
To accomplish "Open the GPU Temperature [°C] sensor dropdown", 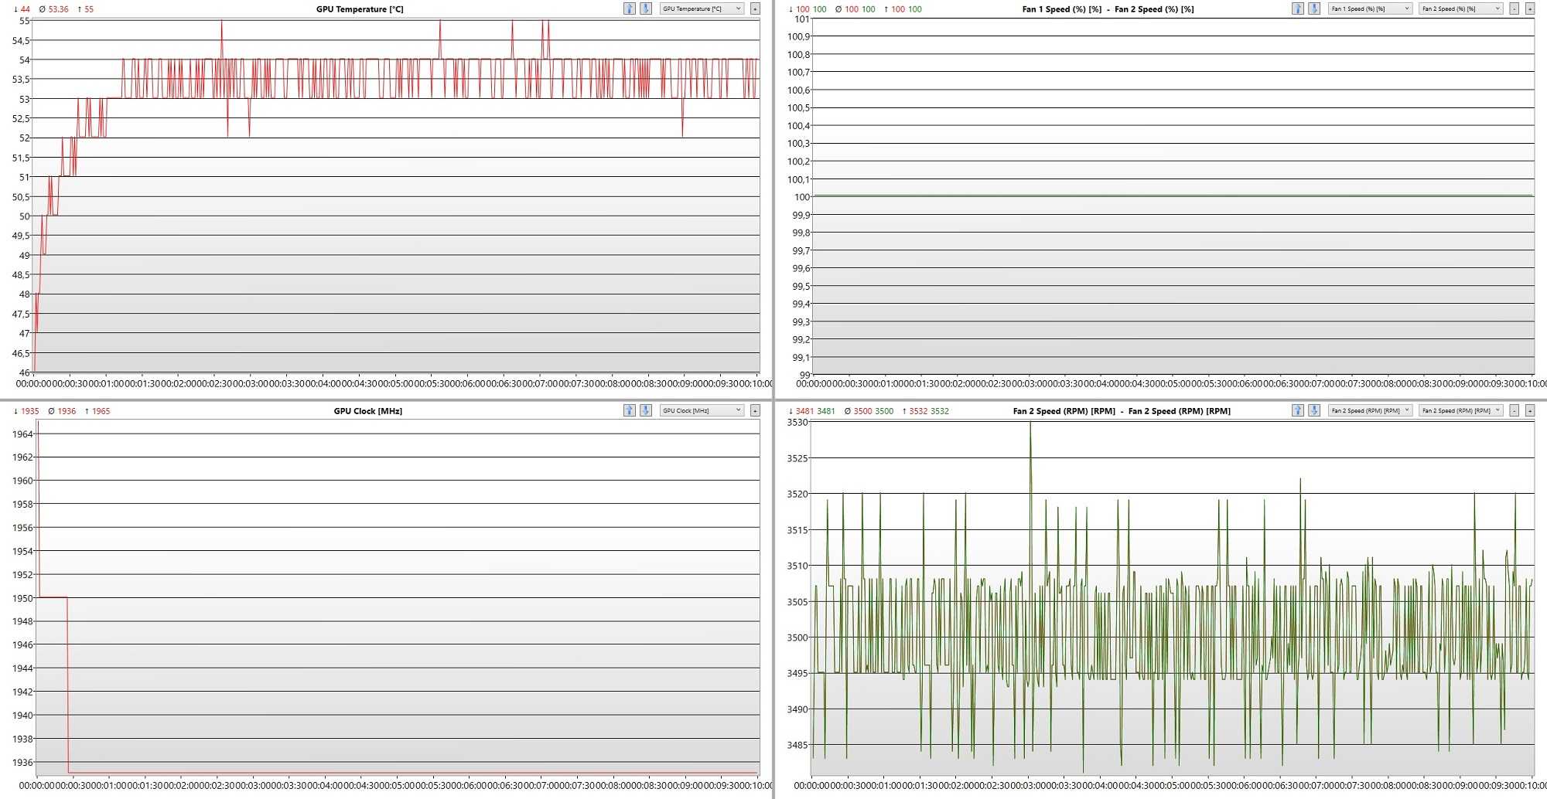I will [702, 8].
